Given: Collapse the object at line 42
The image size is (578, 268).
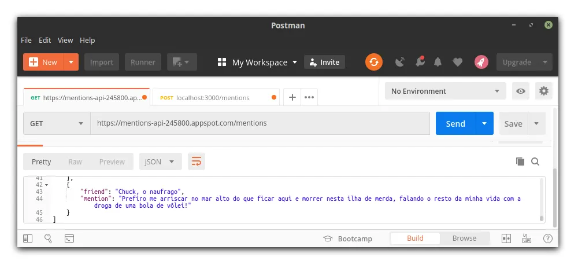Looking at the screenshot, I should tap(46, 185).
